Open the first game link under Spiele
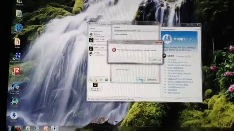The image size is (234, 131). (x=171, y=59)
